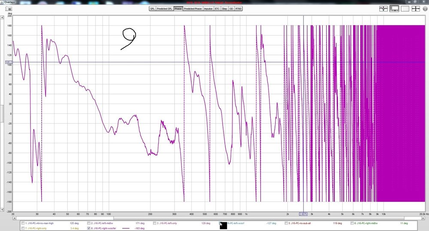The height and width of the screenshot is (231, 429).
Task: Capture the graph with the camera icon
Action: coord(9,9)
